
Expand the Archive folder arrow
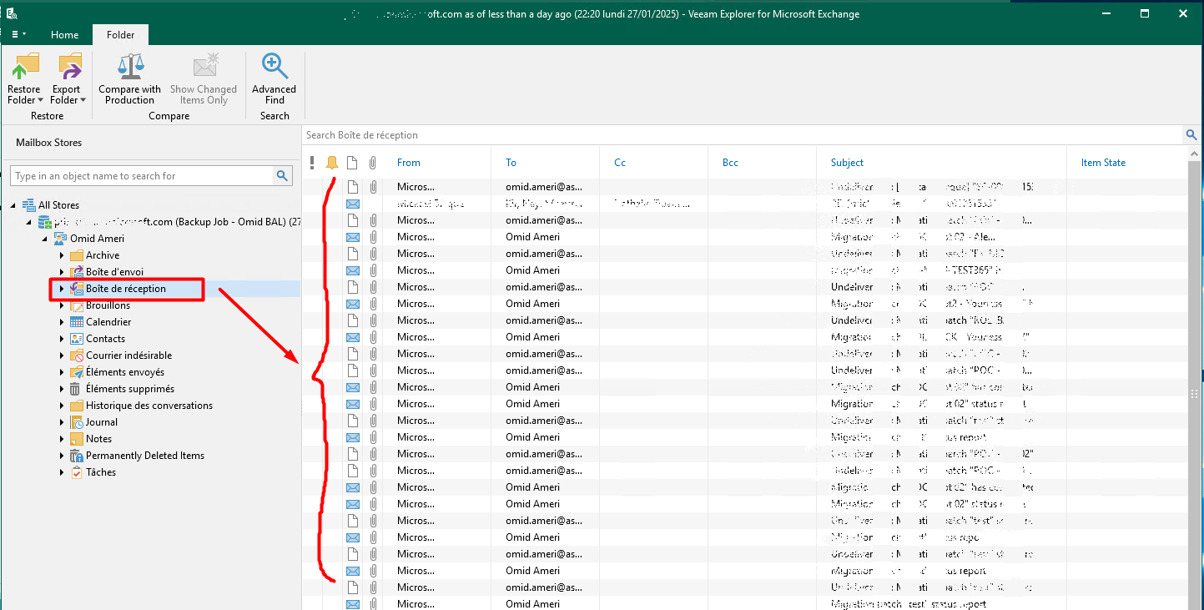point(62,255)
